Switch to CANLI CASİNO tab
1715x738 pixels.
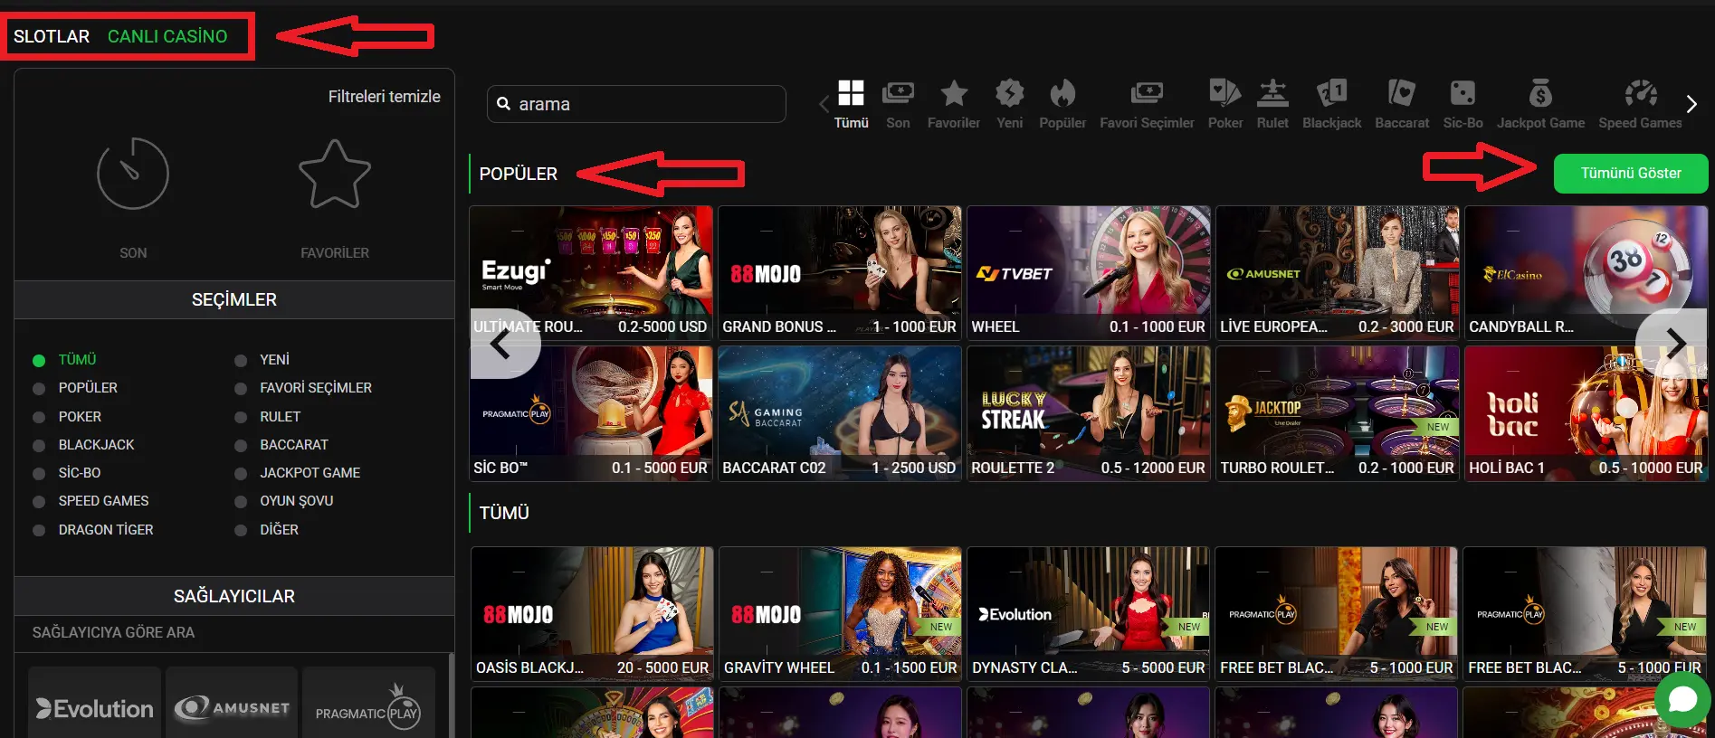(167, 36)
